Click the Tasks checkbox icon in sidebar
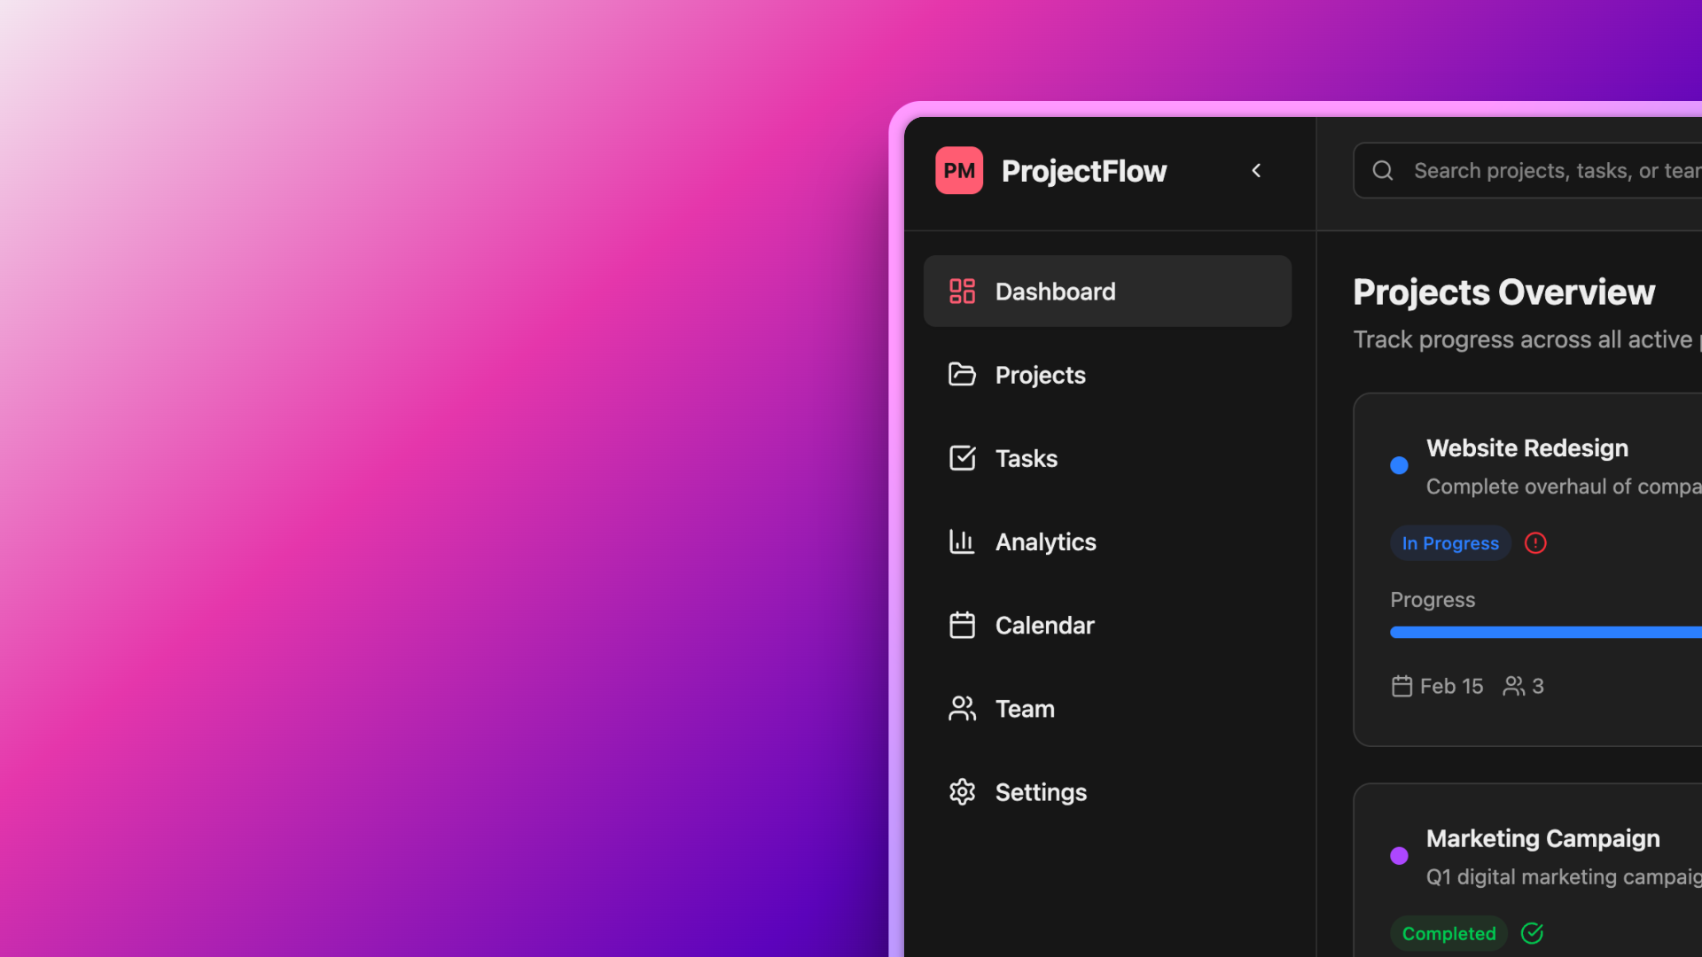This screenshot has height=957, width=1702. [962, 458]
